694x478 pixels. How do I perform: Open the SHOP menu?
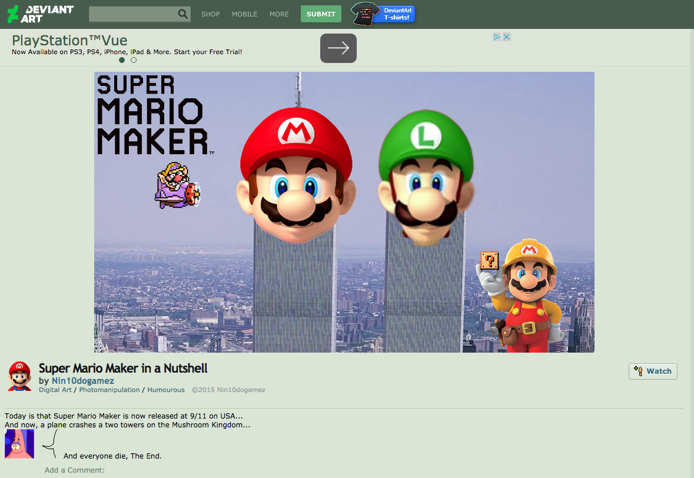click(210, 14)
